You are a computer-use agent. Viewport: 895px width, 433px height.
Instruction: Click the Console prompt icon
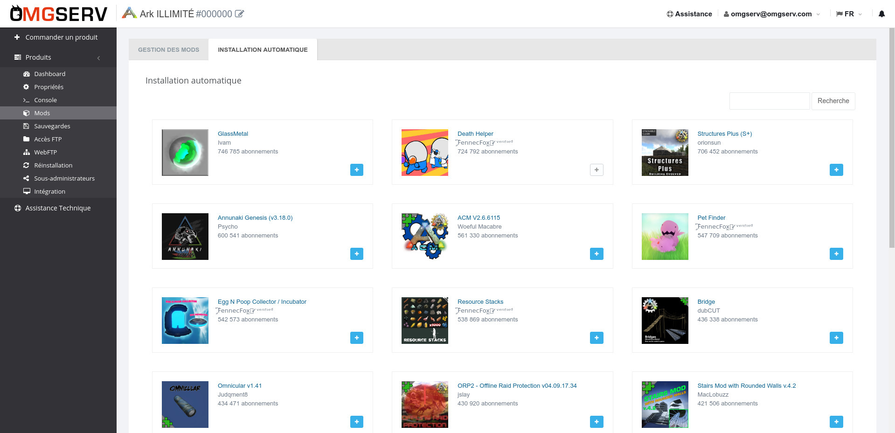click(26, 100)
